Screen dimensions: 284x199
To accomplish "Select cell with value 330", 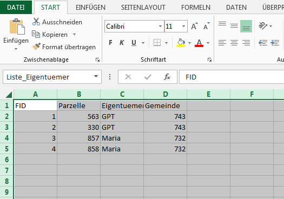I will click(79, 127).
